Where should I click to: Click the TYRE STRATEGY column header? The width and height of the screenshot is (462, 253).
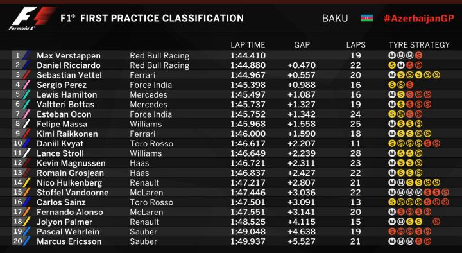419,45
